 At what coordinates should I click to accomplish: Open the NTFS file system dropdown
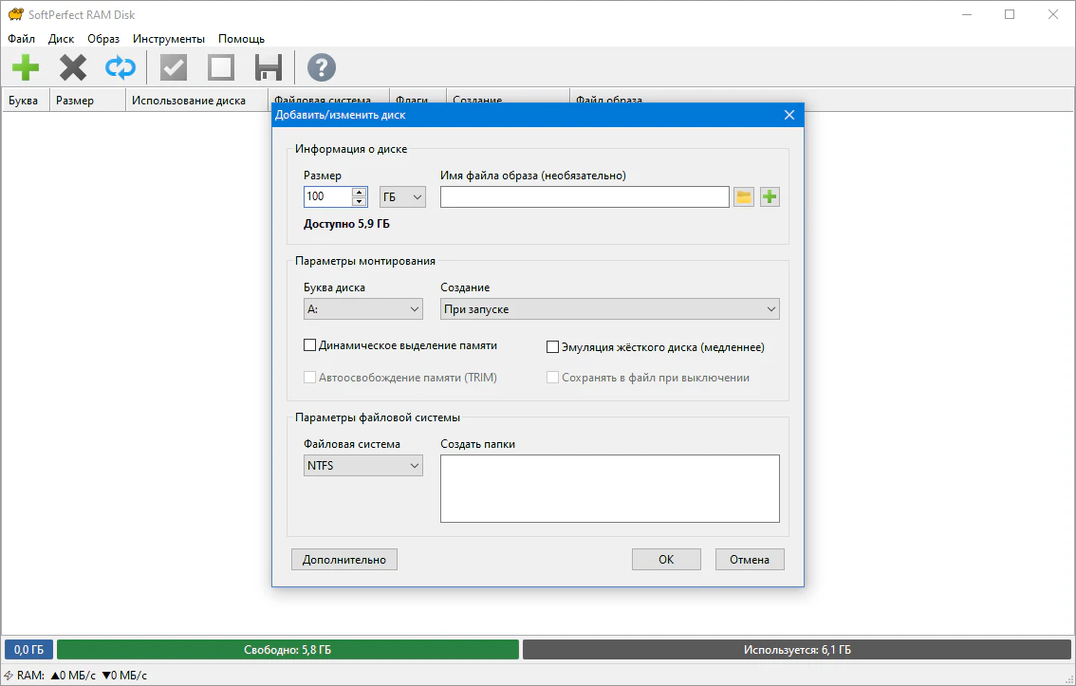pyautogui.click(x=362, y=466)
